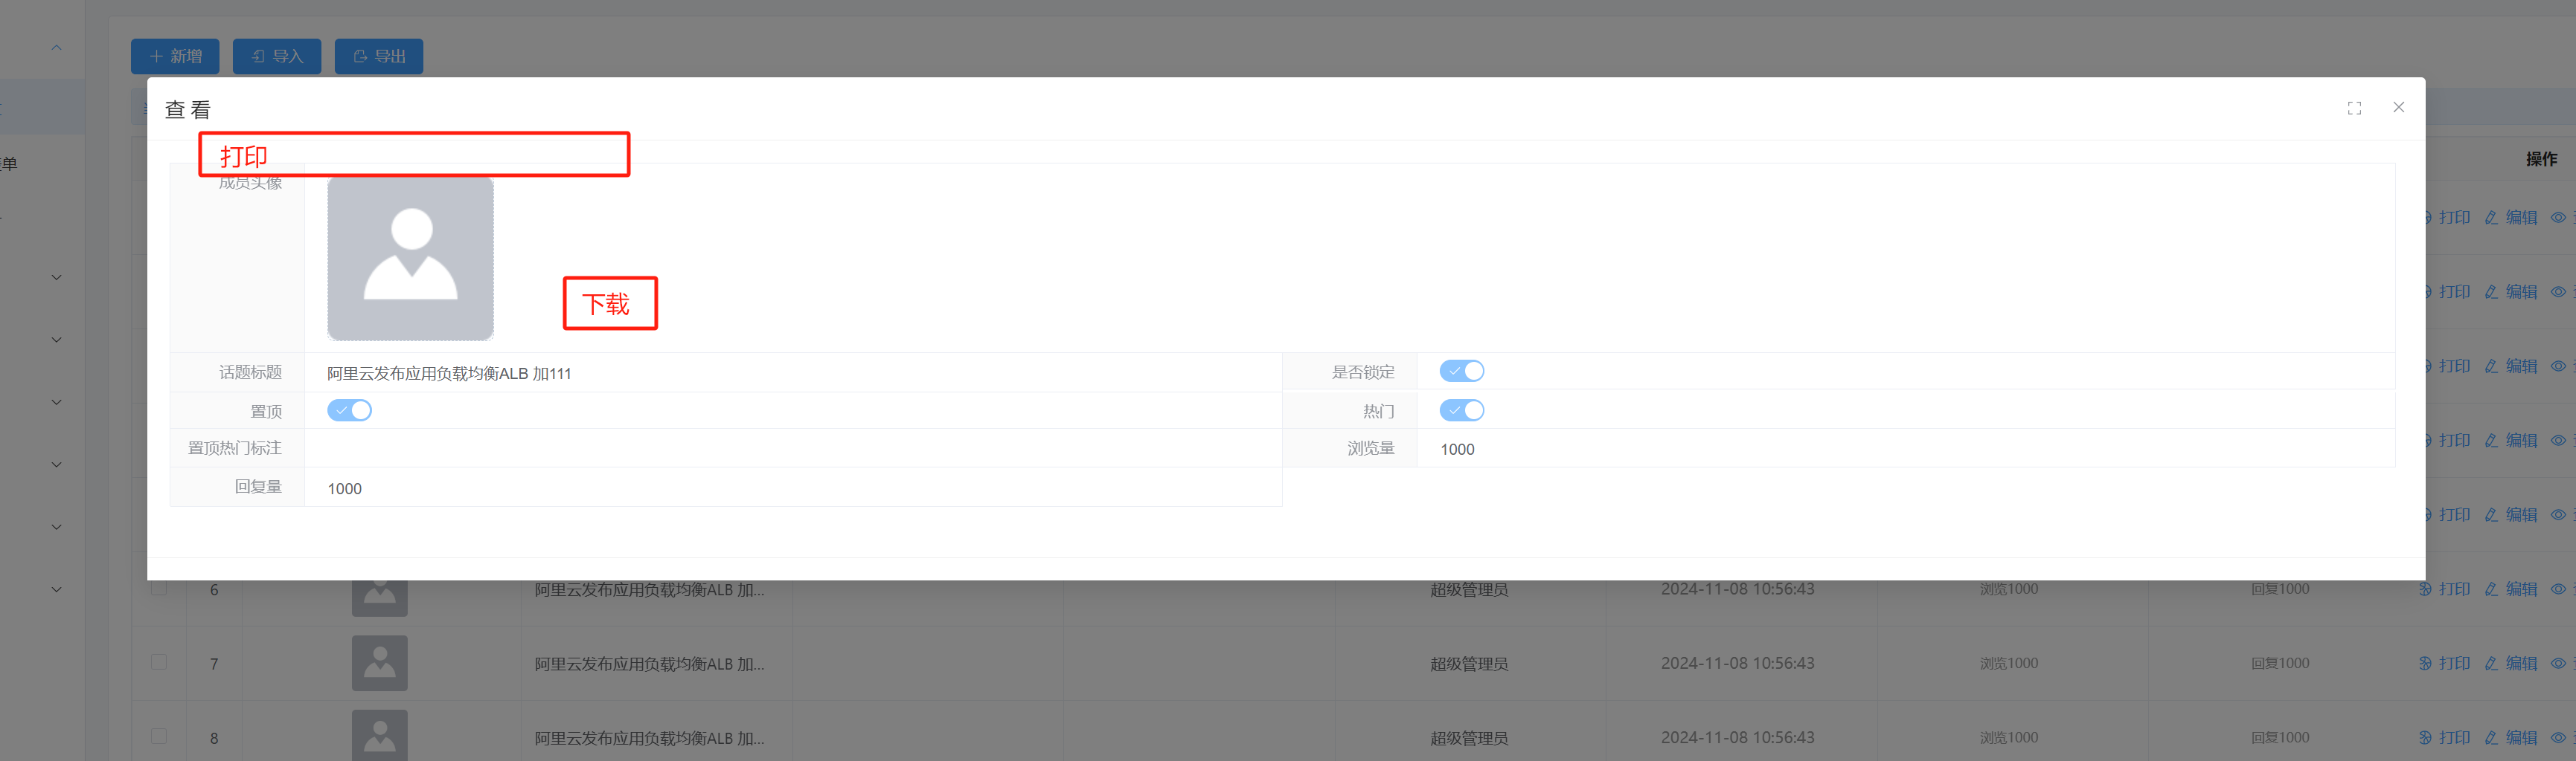Viewport: 2576px width, 761px height.
Task: Click the eye view icon in row 8
Action: coord(2557,738)
